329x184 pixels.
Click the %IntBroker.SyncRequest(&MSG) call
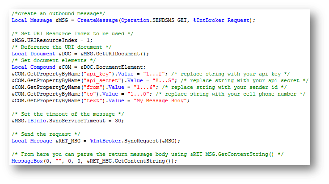click(x=134, y=141)
